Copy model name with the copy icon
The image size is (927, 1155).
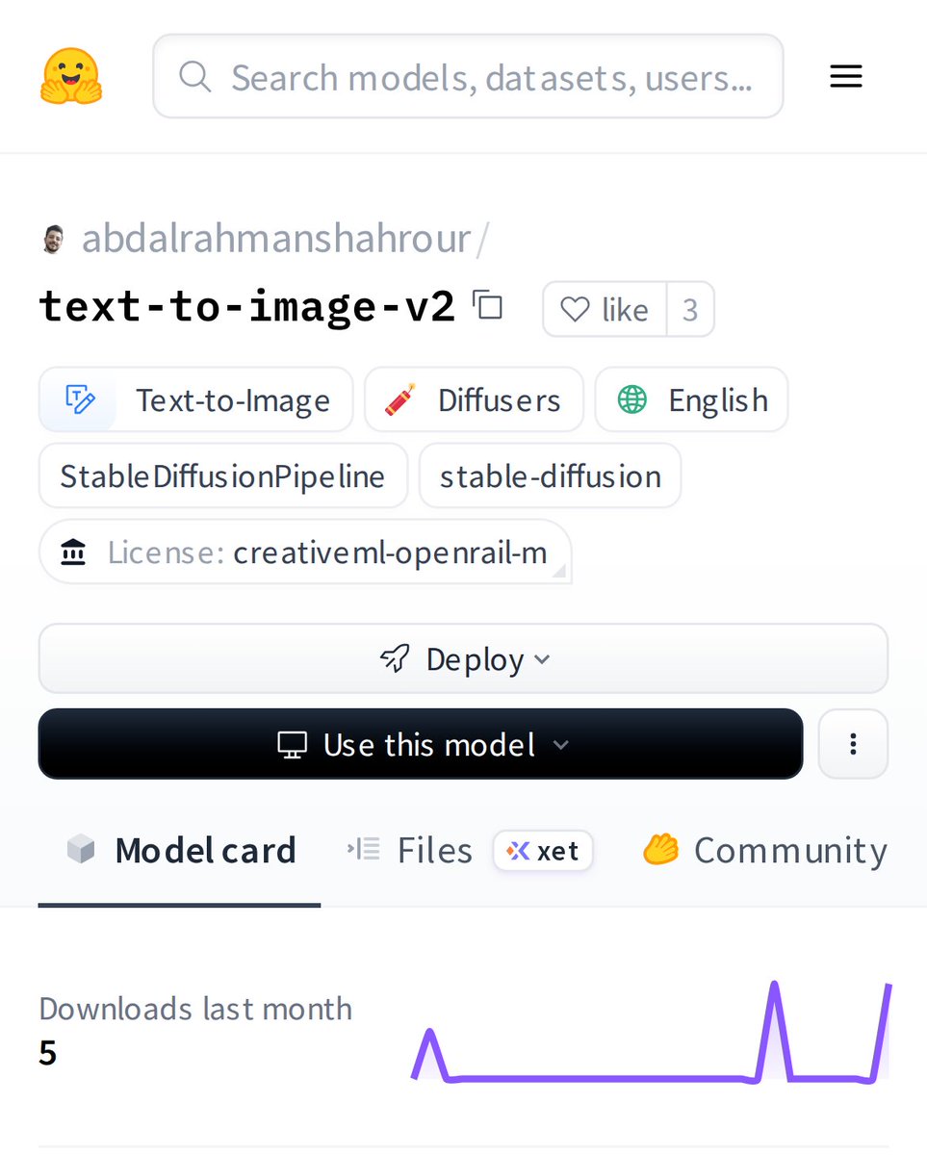tap(488, 305)
